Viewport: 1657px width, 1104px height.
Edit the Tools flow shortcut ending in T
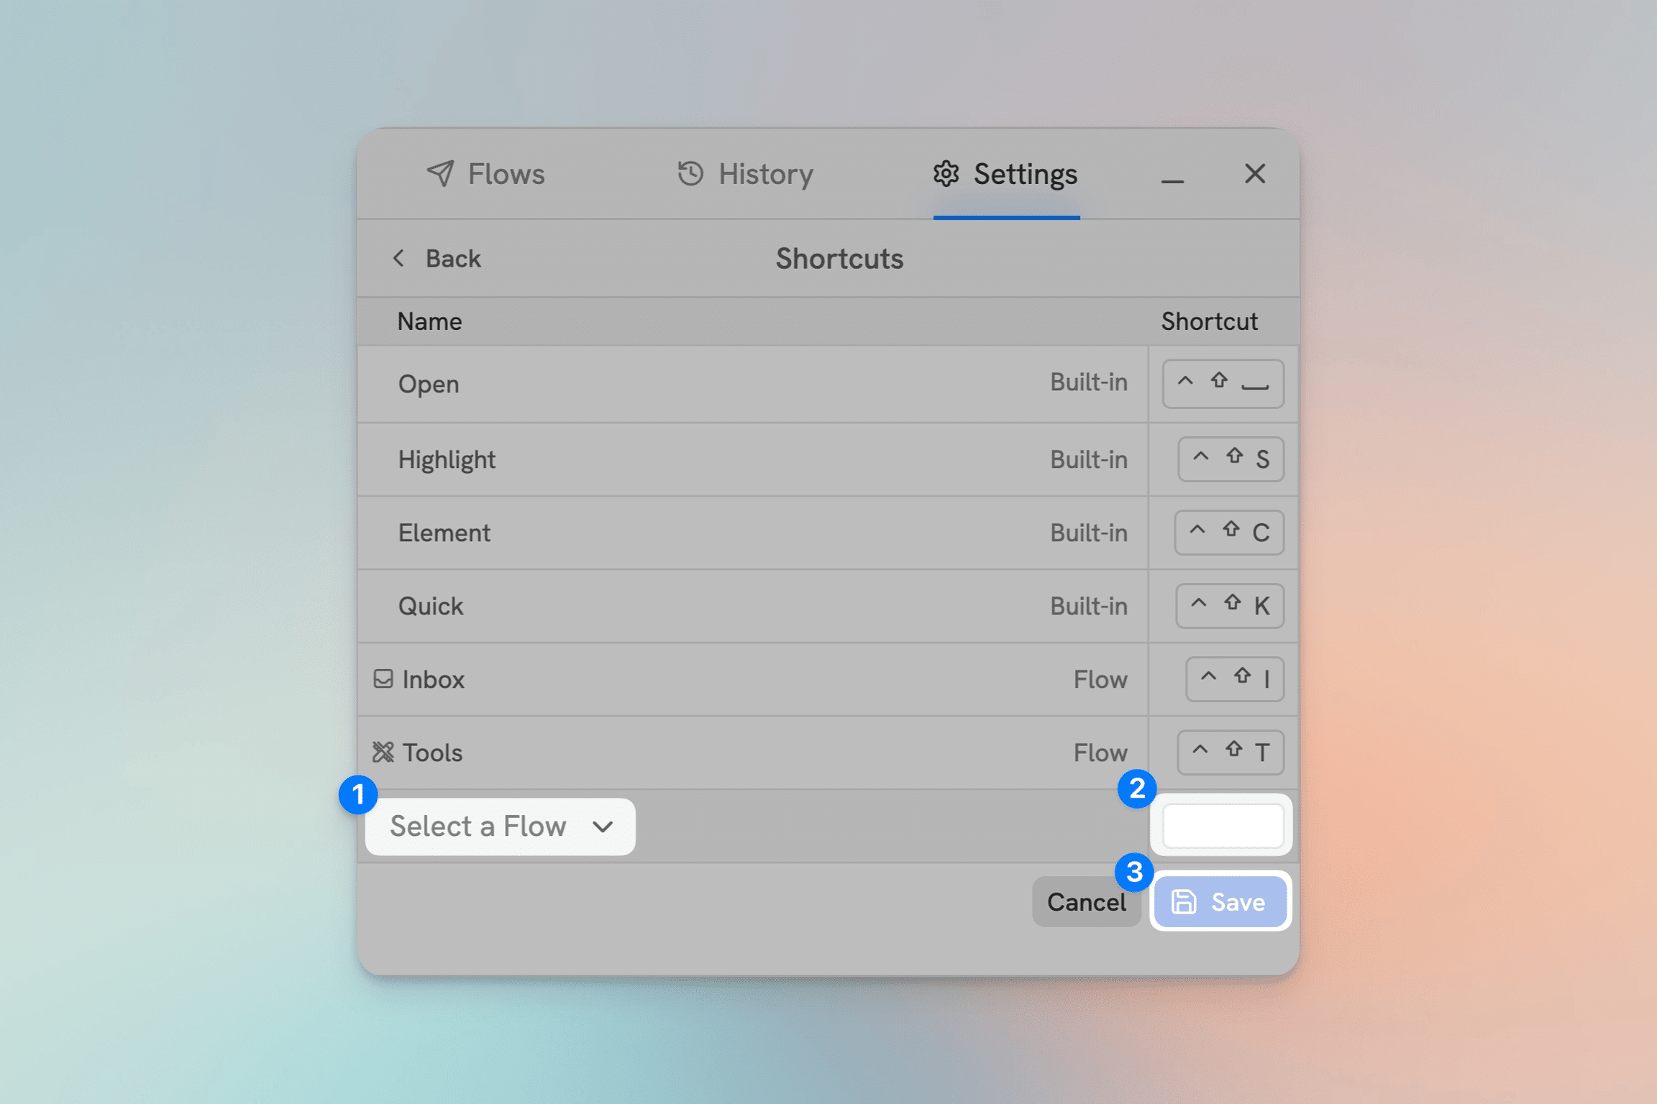tap(1231, 753)
